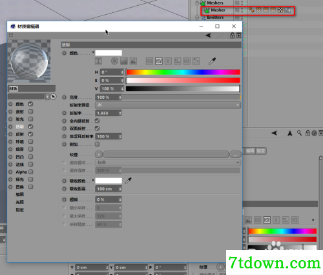Click the lock icon in material editor header

coord(232,36)
